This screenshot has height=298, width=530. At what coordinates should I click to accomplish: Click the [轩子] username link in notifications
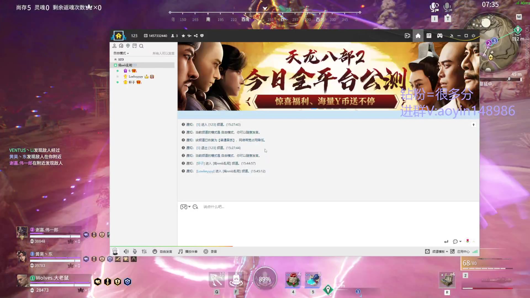(200, 163)
